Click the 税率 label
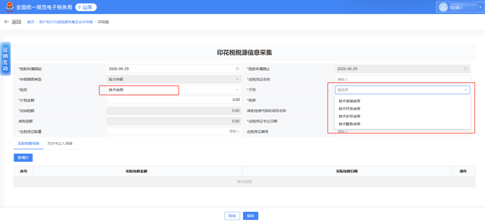This screenshot has width=485, height=223. 252,101
